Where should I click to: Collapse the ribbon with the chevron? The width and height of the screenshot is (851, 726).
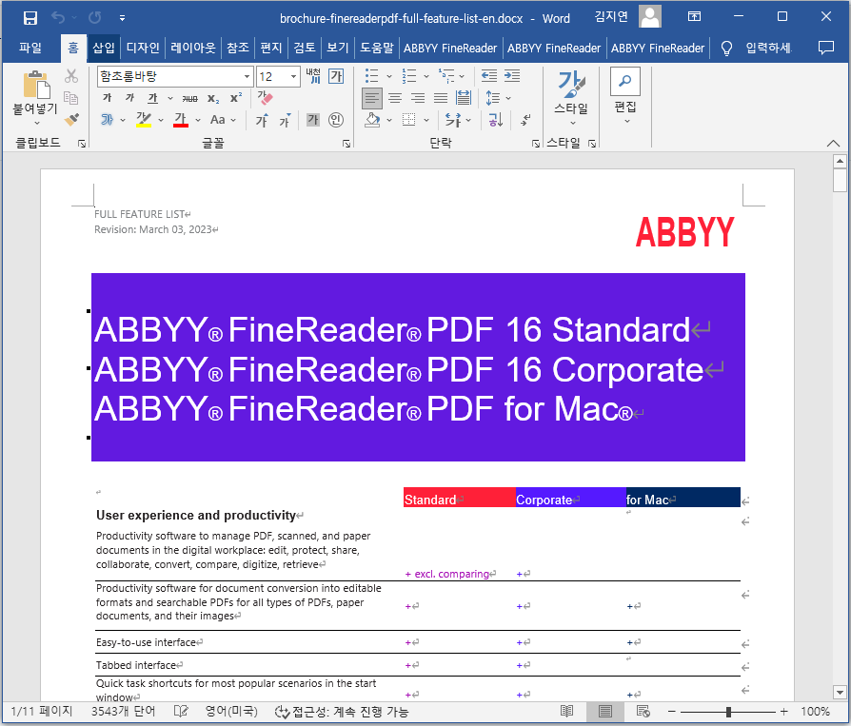coord(833,144)
